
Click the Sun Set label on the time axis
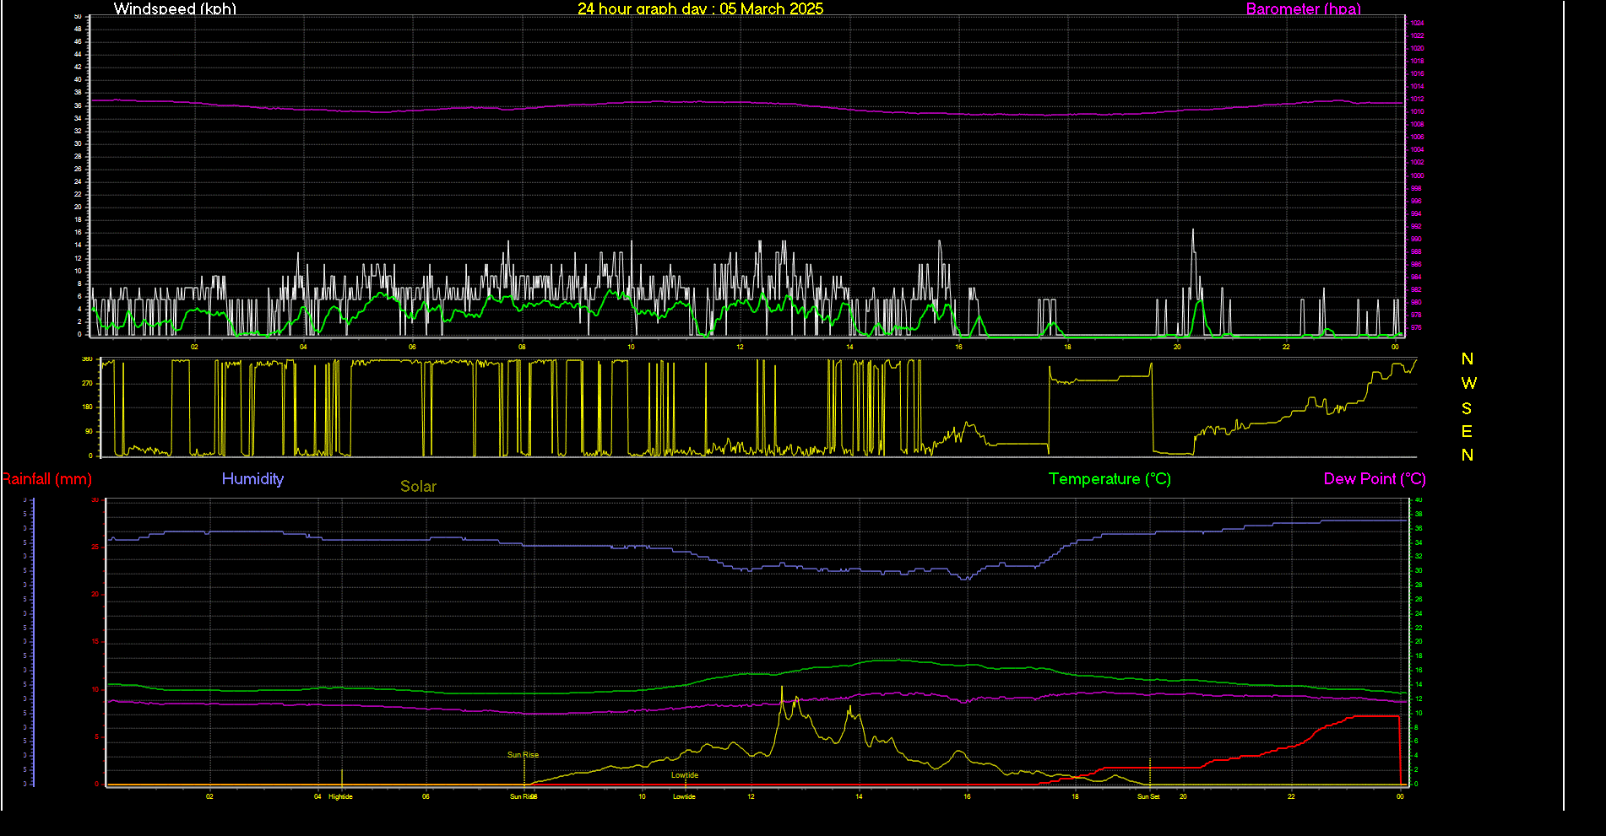pyautogui.click(x=1148, y=796)
